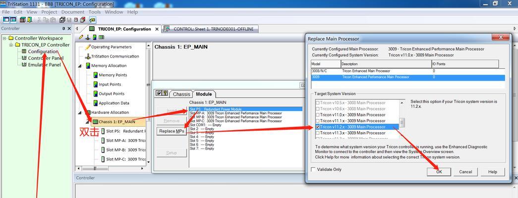518x198 pixels.
Task: Open the Tools menu
Action: tap(95, 12)
